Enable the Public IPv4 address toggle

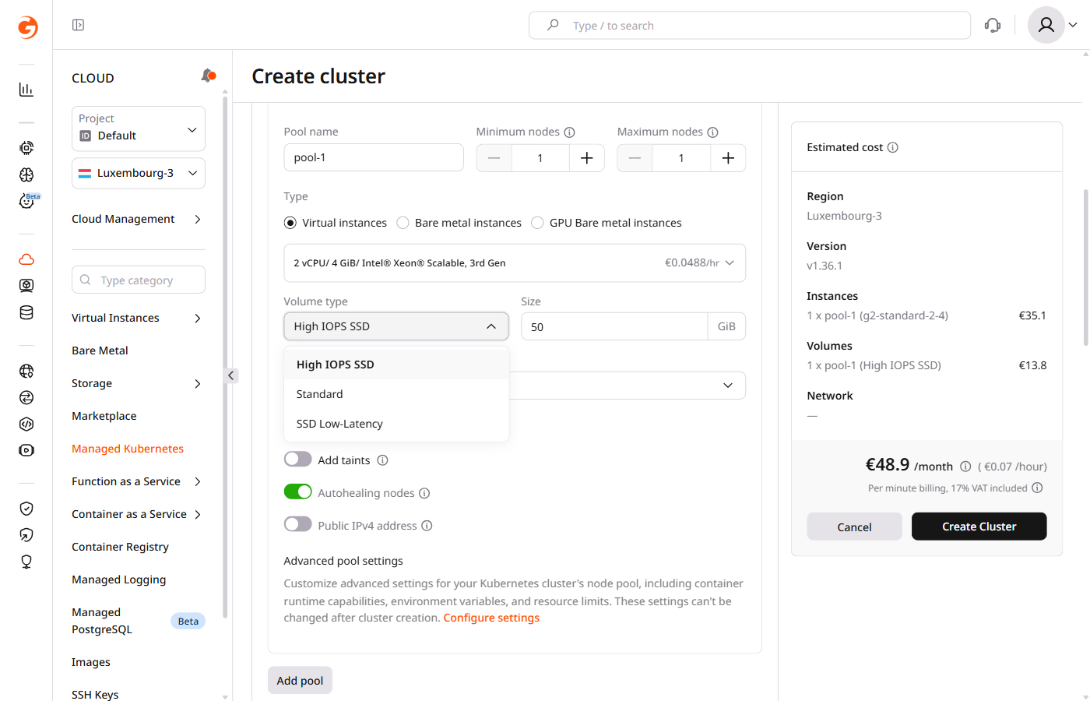(298, 525)
